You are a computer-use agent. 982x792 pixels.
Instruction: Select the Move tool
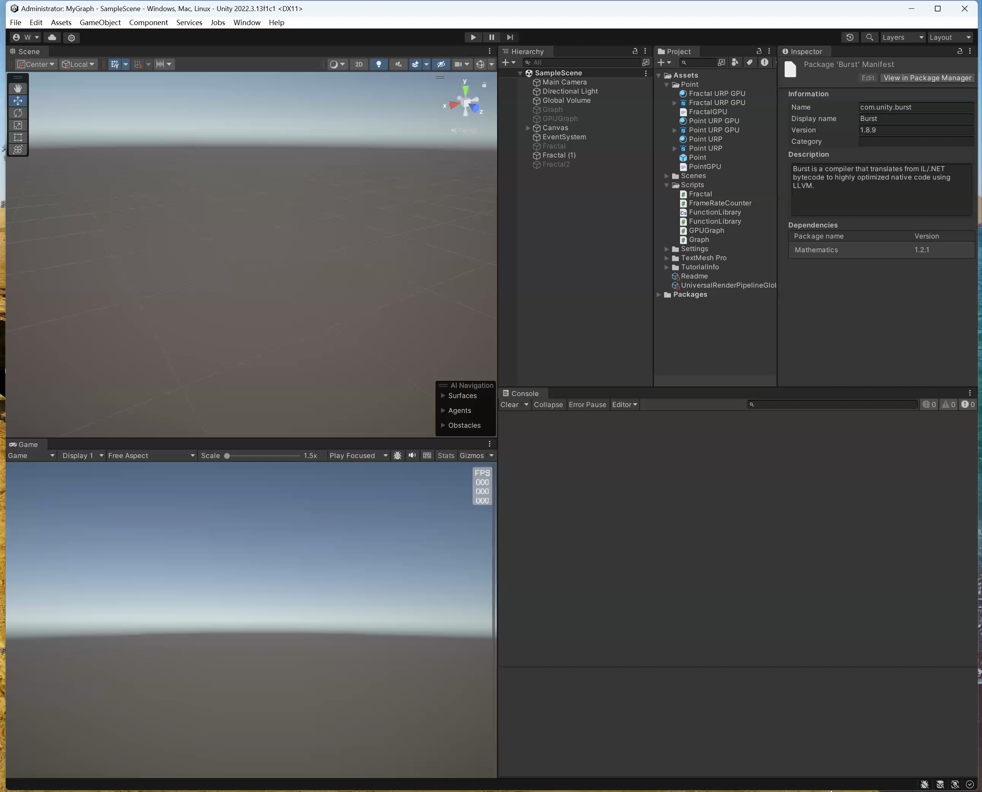[x=18, y=101]
